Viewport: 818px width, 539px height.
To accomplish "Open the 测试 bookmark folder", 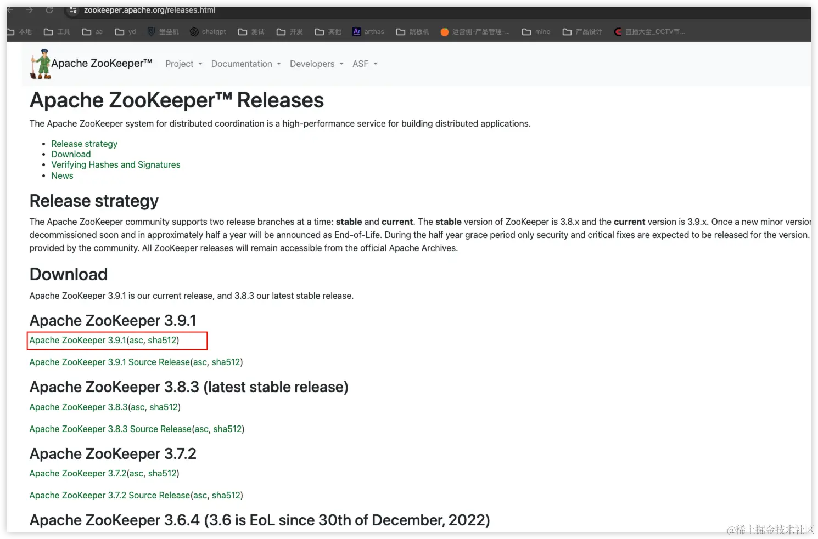I will [x=251, y=32].
